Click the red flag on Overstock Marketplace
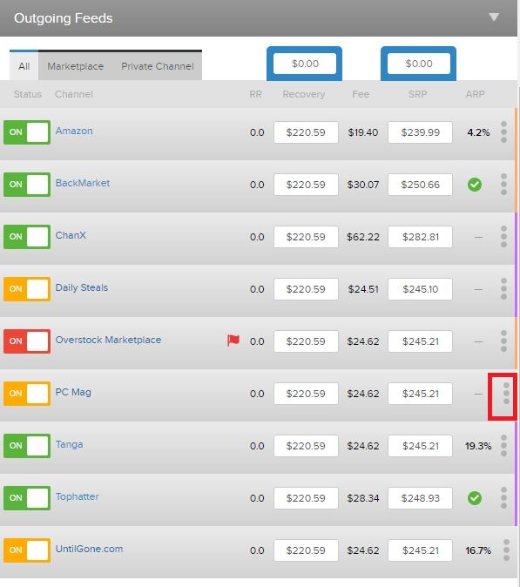Image resolution: width=520 pixels, height=587 pixels. coord(233,341)
